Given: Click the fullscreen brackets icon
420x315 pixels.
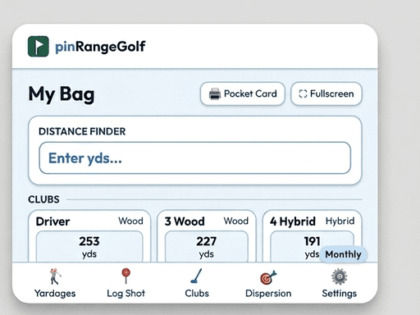Looking at the screenshot, I should click(303, 94).
